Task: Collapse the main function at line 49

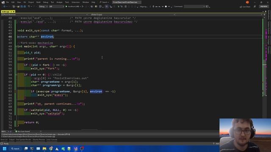Action: (x=16, y=46)
